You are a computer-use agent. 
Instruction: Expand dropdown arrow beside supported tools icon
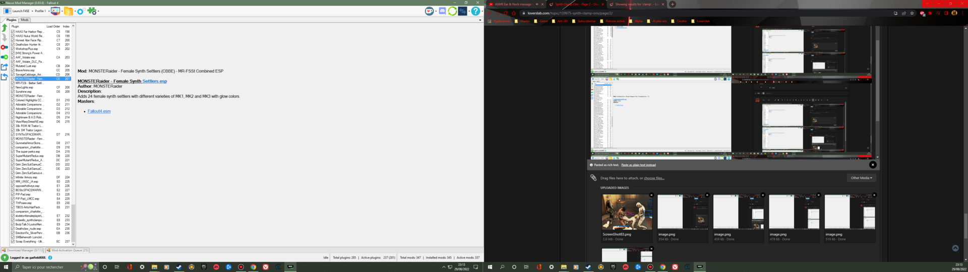pyautogui.click(x=62, y=11)
